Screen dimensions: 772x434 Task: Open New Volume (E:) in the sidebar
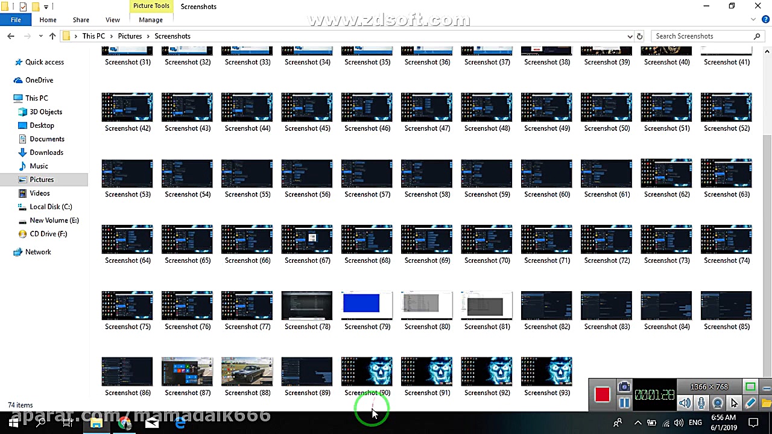coord(54,221)
